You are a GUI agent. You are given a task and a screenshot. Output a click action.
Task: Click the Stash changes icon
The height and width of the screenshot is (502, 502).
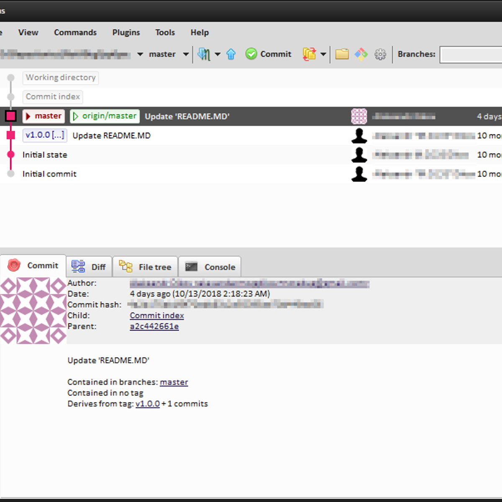coord(309,54)
